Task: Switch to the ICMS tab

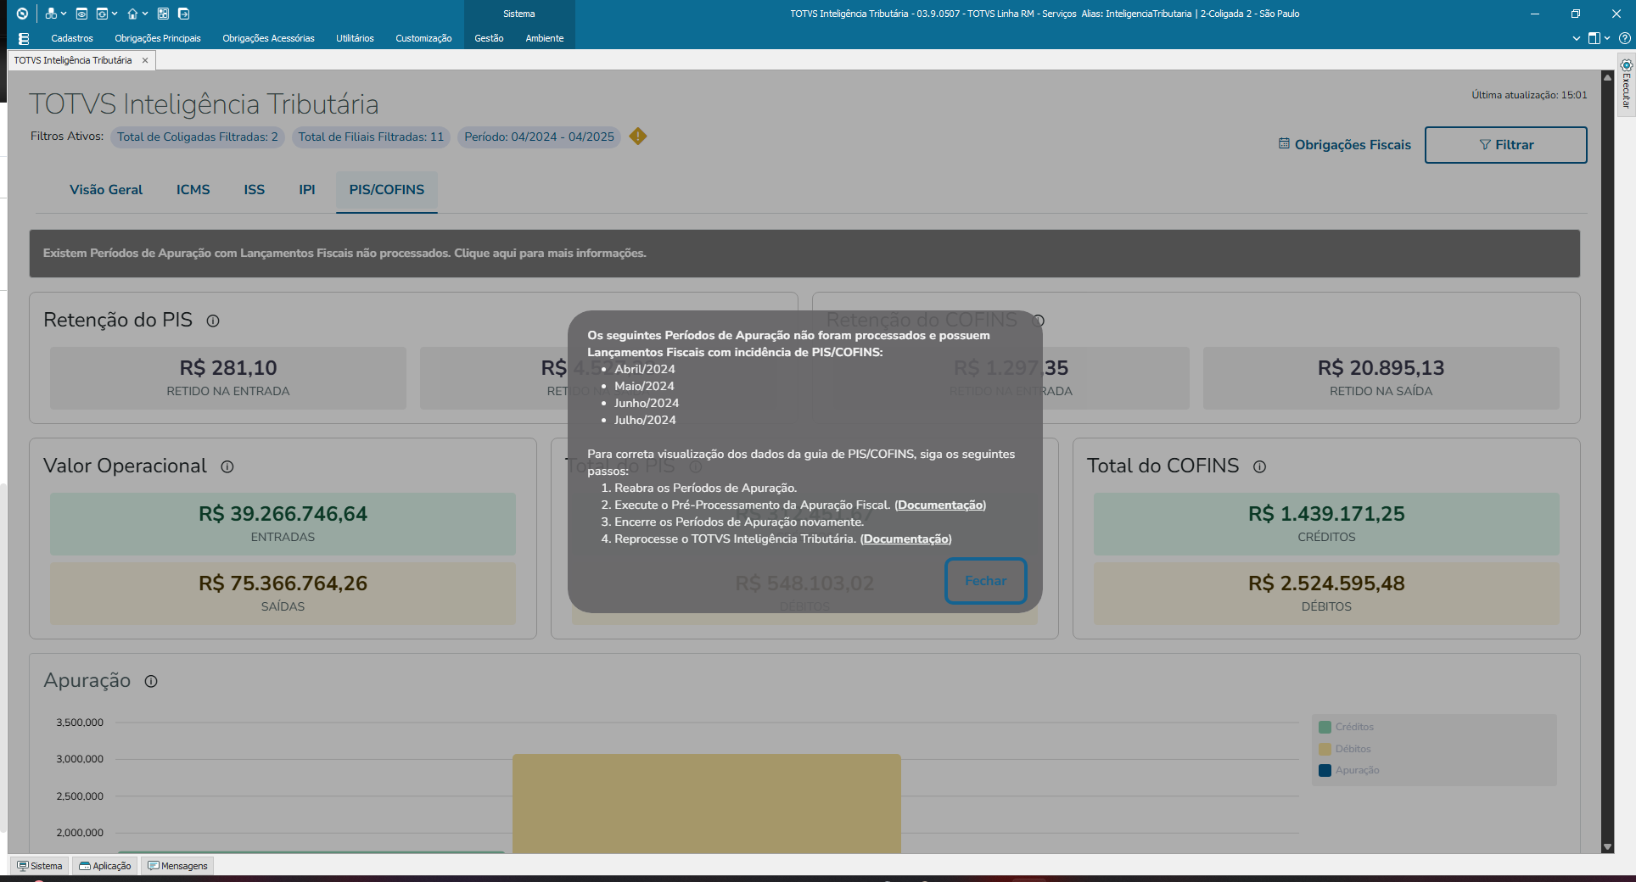Action: 193,190
